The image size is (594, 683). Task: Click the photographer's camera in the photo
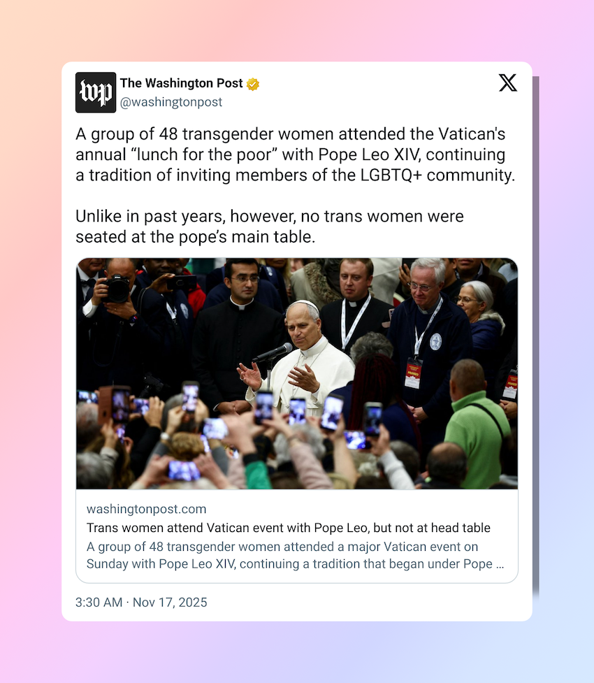[x=116, y=288]
